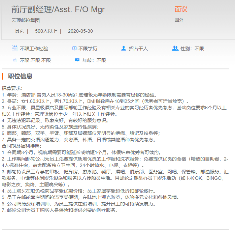The width and height of the screenshot is (235, 230).
Task: Click the 面议 salary label
Action: (181, 9)
